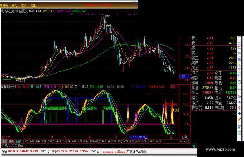Screen dimensions: 244x157
Task: Click the 中小 index value 7013.54
Action: point(62,151)
